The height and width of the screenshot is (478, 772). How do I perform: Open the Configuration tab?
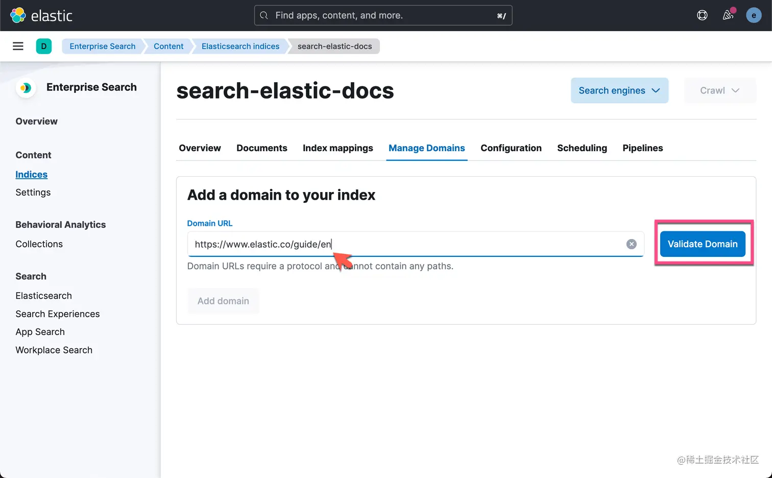click(x=511, y=148)
